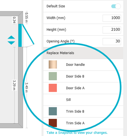Select the cyan door segment in wall
The width and height of the screenshot is (127, 136).
pos(20,35)
